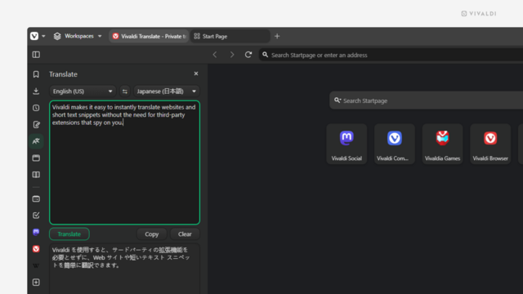Open the Vivaldi Community speed dial
This screenshot has height=294, width=523.
coord(394,144)
